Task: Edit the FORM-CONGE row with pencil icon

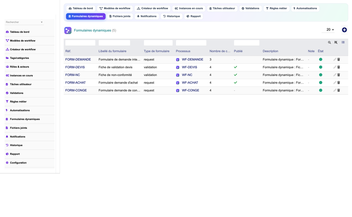Action: coord(335,91)
